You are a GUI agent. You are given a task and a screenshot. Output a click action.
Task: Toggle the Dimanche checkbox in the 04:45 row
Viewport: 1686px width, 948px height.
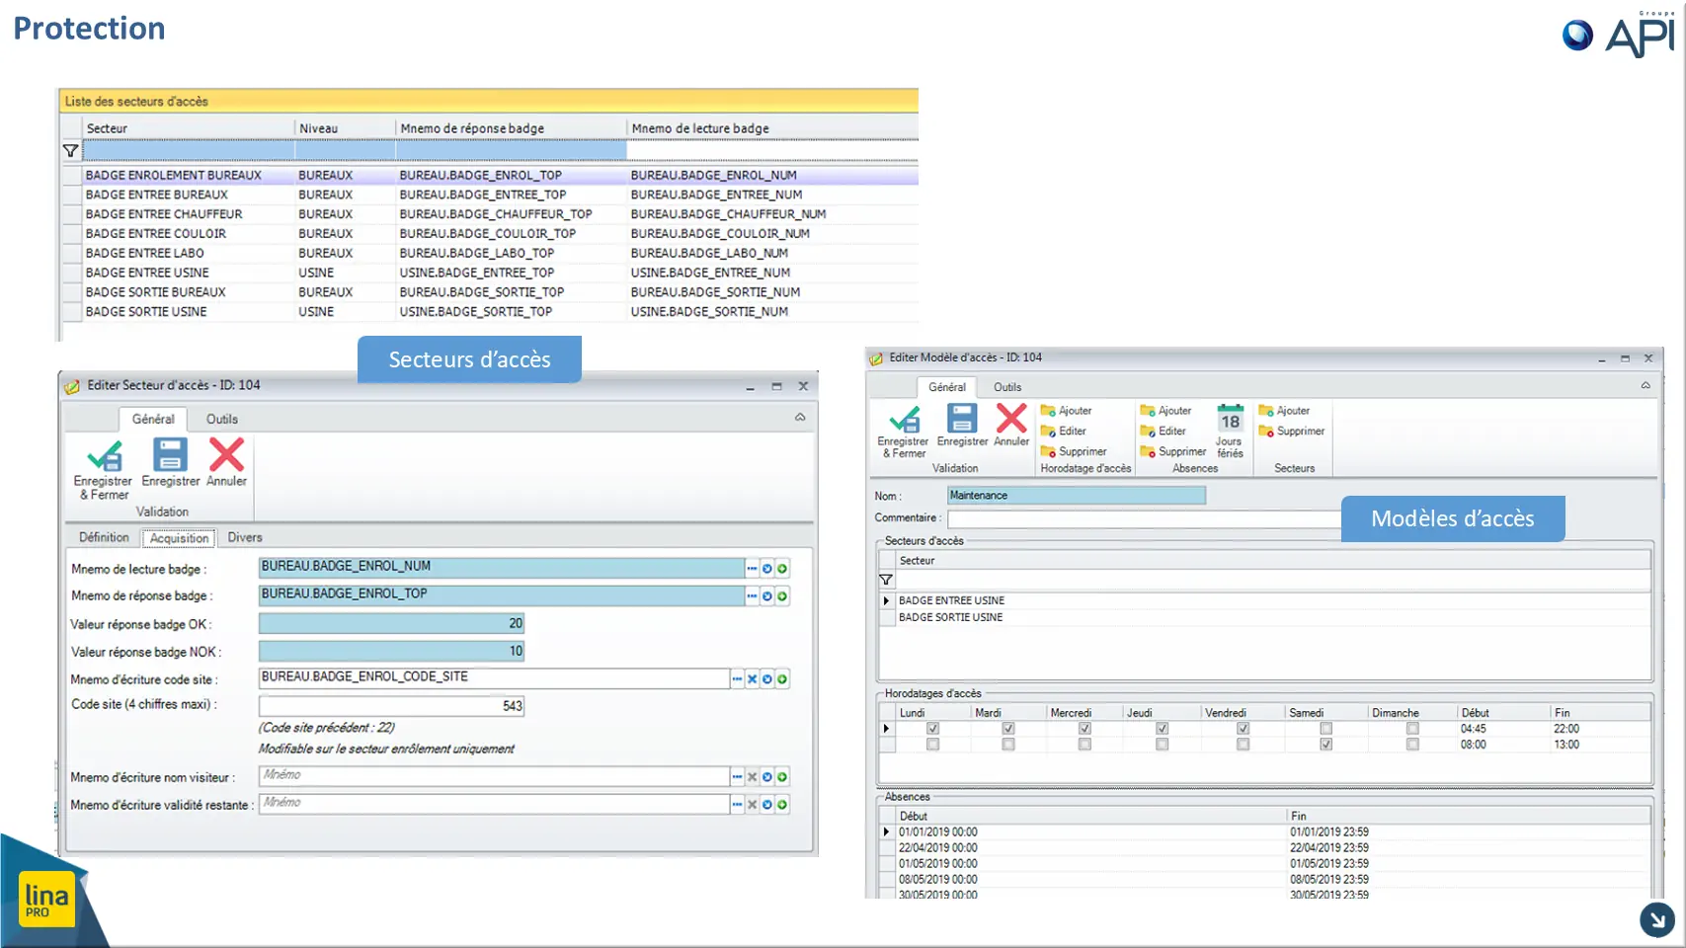coord(1412,729)
